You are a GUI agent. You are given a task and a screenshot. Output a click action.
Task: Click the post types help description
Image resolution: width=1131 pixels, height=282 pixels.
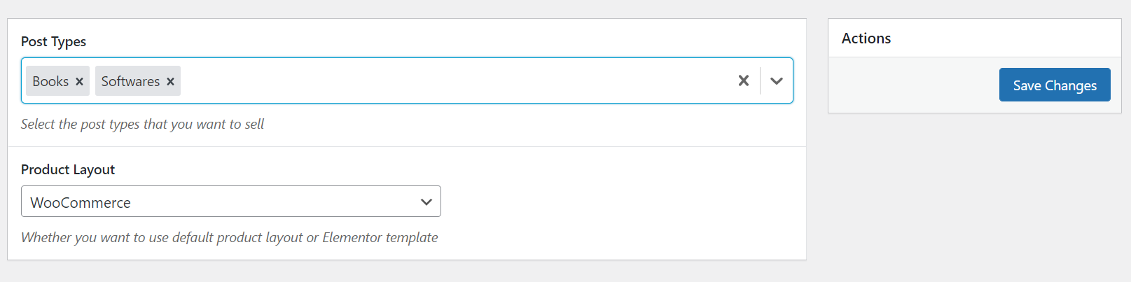(142, 124)
